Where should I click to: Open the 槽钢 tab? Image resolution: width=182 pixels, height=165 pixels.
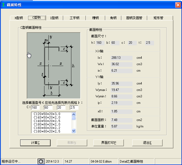click(95, 18)
